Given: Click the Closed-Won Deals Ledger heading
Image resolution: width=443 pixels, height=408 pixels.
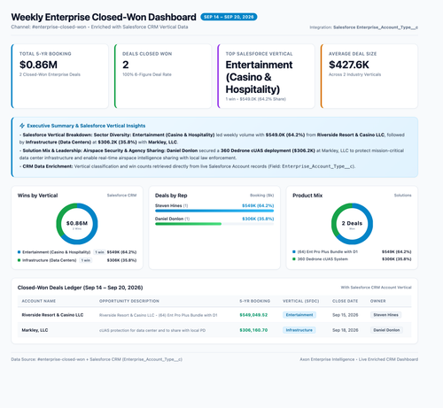Looking at the screenshot, I should [80, 288].
